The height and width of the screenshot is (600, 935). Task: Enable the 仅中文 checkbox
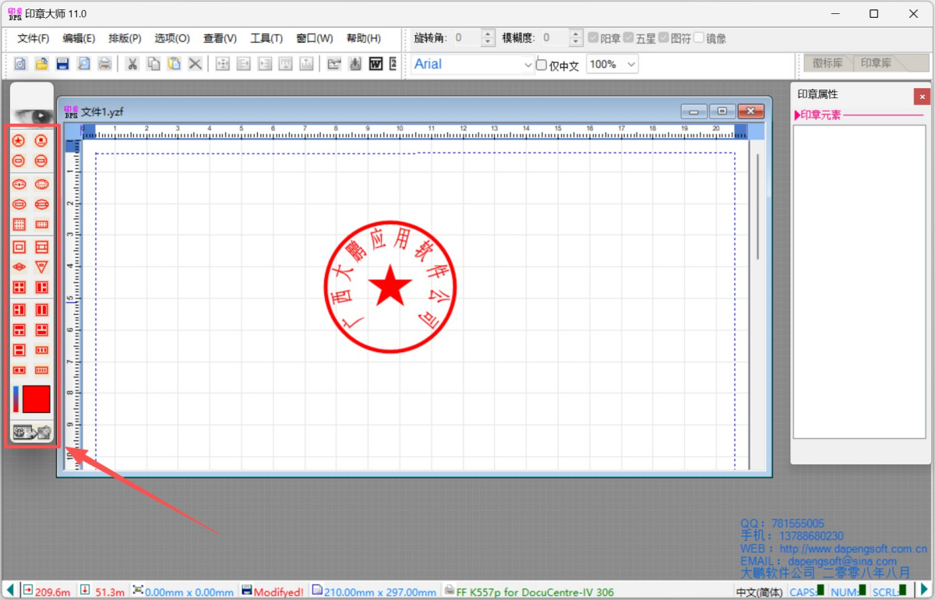542,65
